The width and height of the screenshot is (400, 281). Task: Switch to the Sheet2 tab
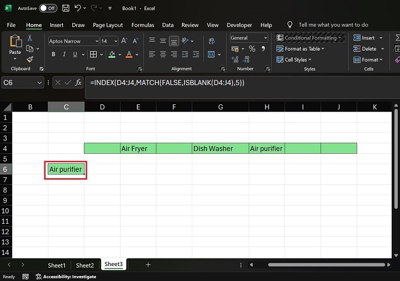click(x=85, y=265)
